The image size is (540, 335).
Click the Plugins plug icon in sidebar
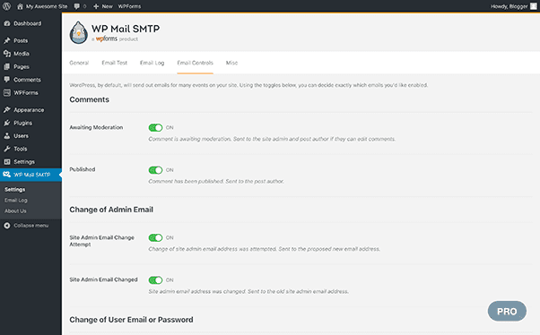click(7, 123)
